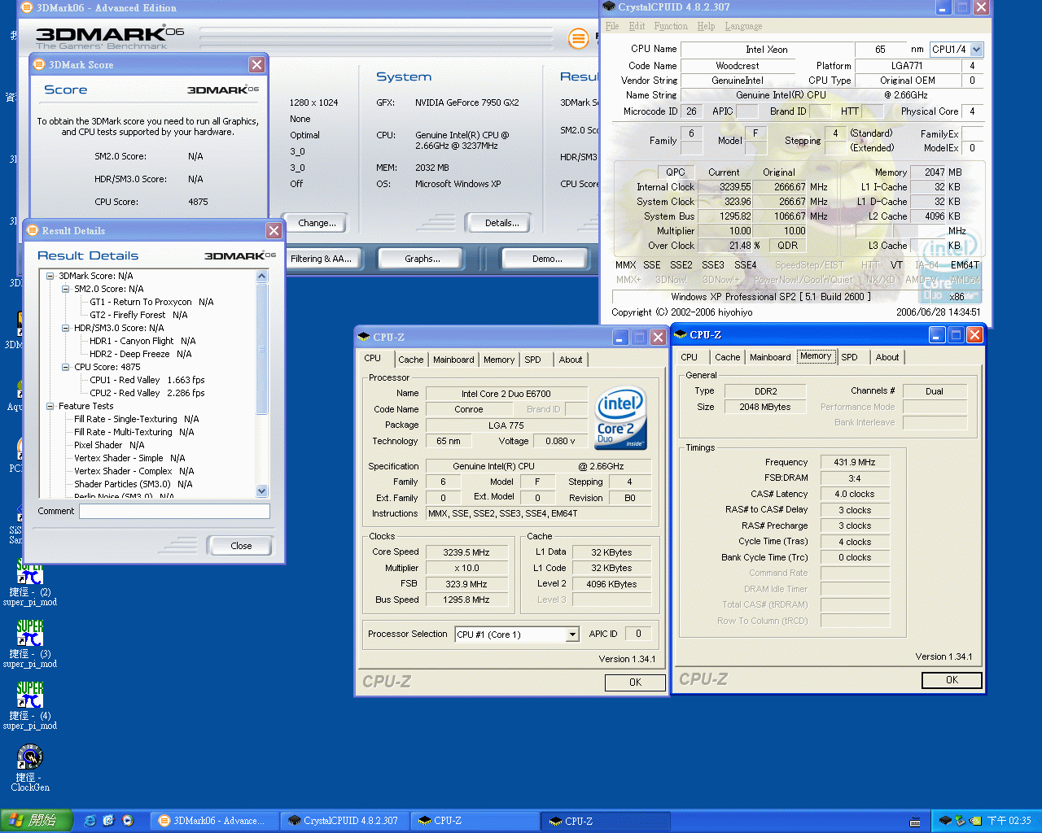The height and width of the screenshot is (833, 1042).
Task: Click the Comment text field
Action: pos(174,512)
